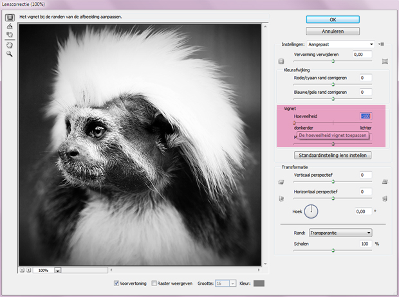Click the monkey preview image
399x297 pixels.
[140, 145]
